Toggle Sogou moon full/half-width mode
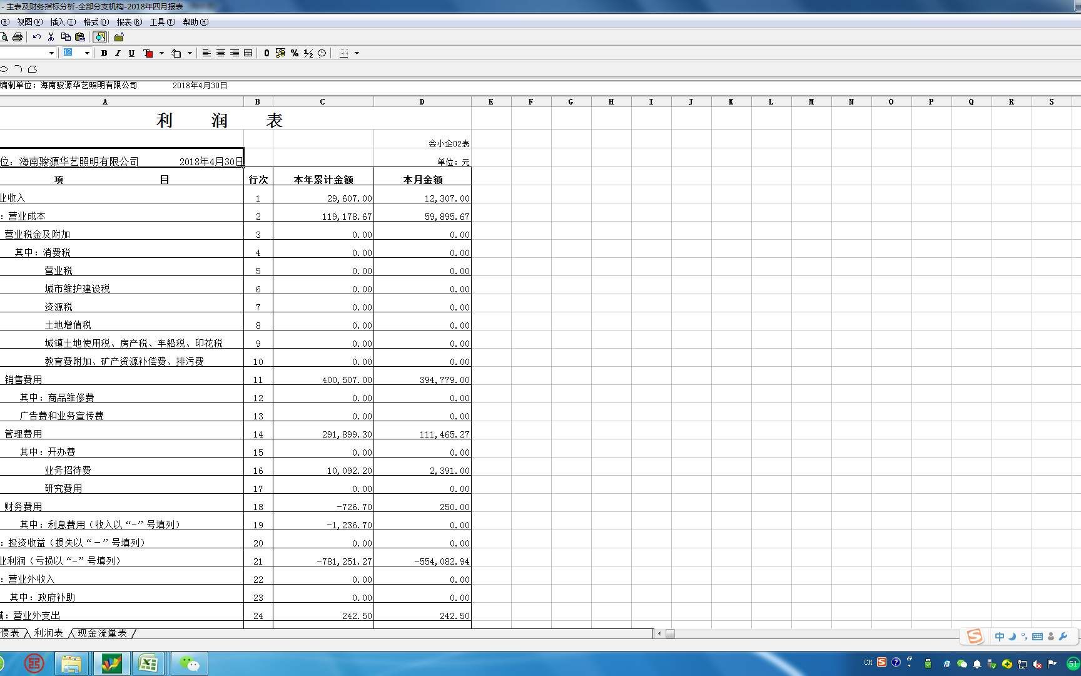The height and width of the screenshot is (676, 1081). 1012,637
